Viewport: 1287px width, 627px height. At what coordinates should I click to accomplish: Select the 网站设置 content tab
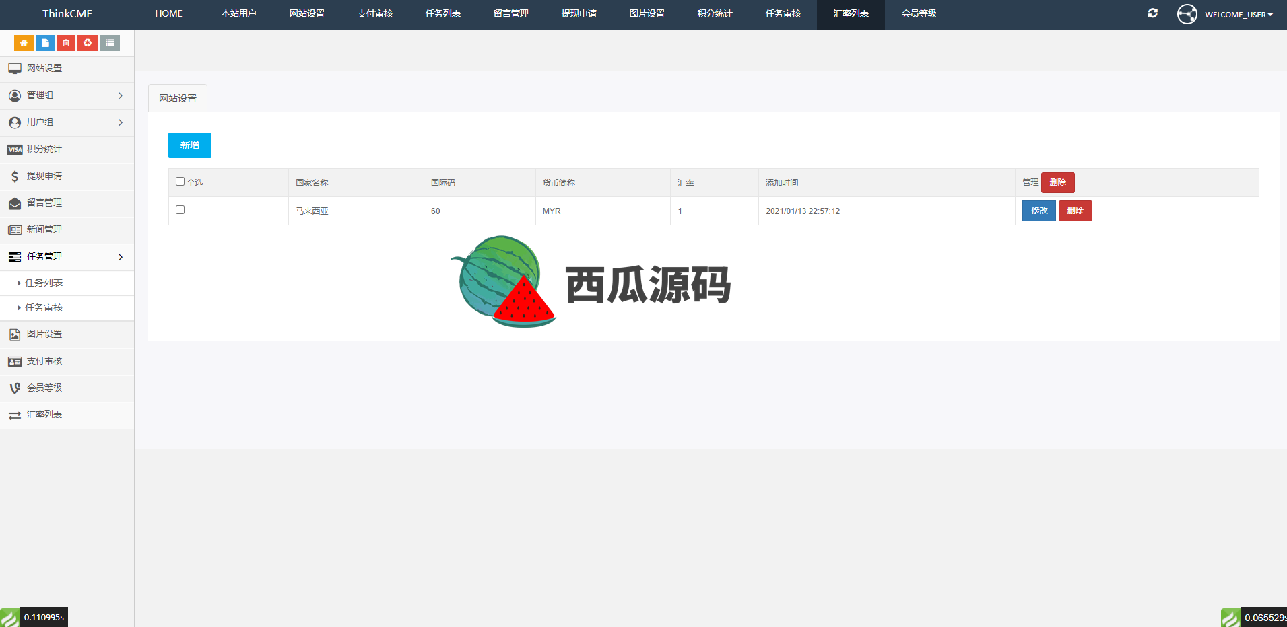click(178, 98)
